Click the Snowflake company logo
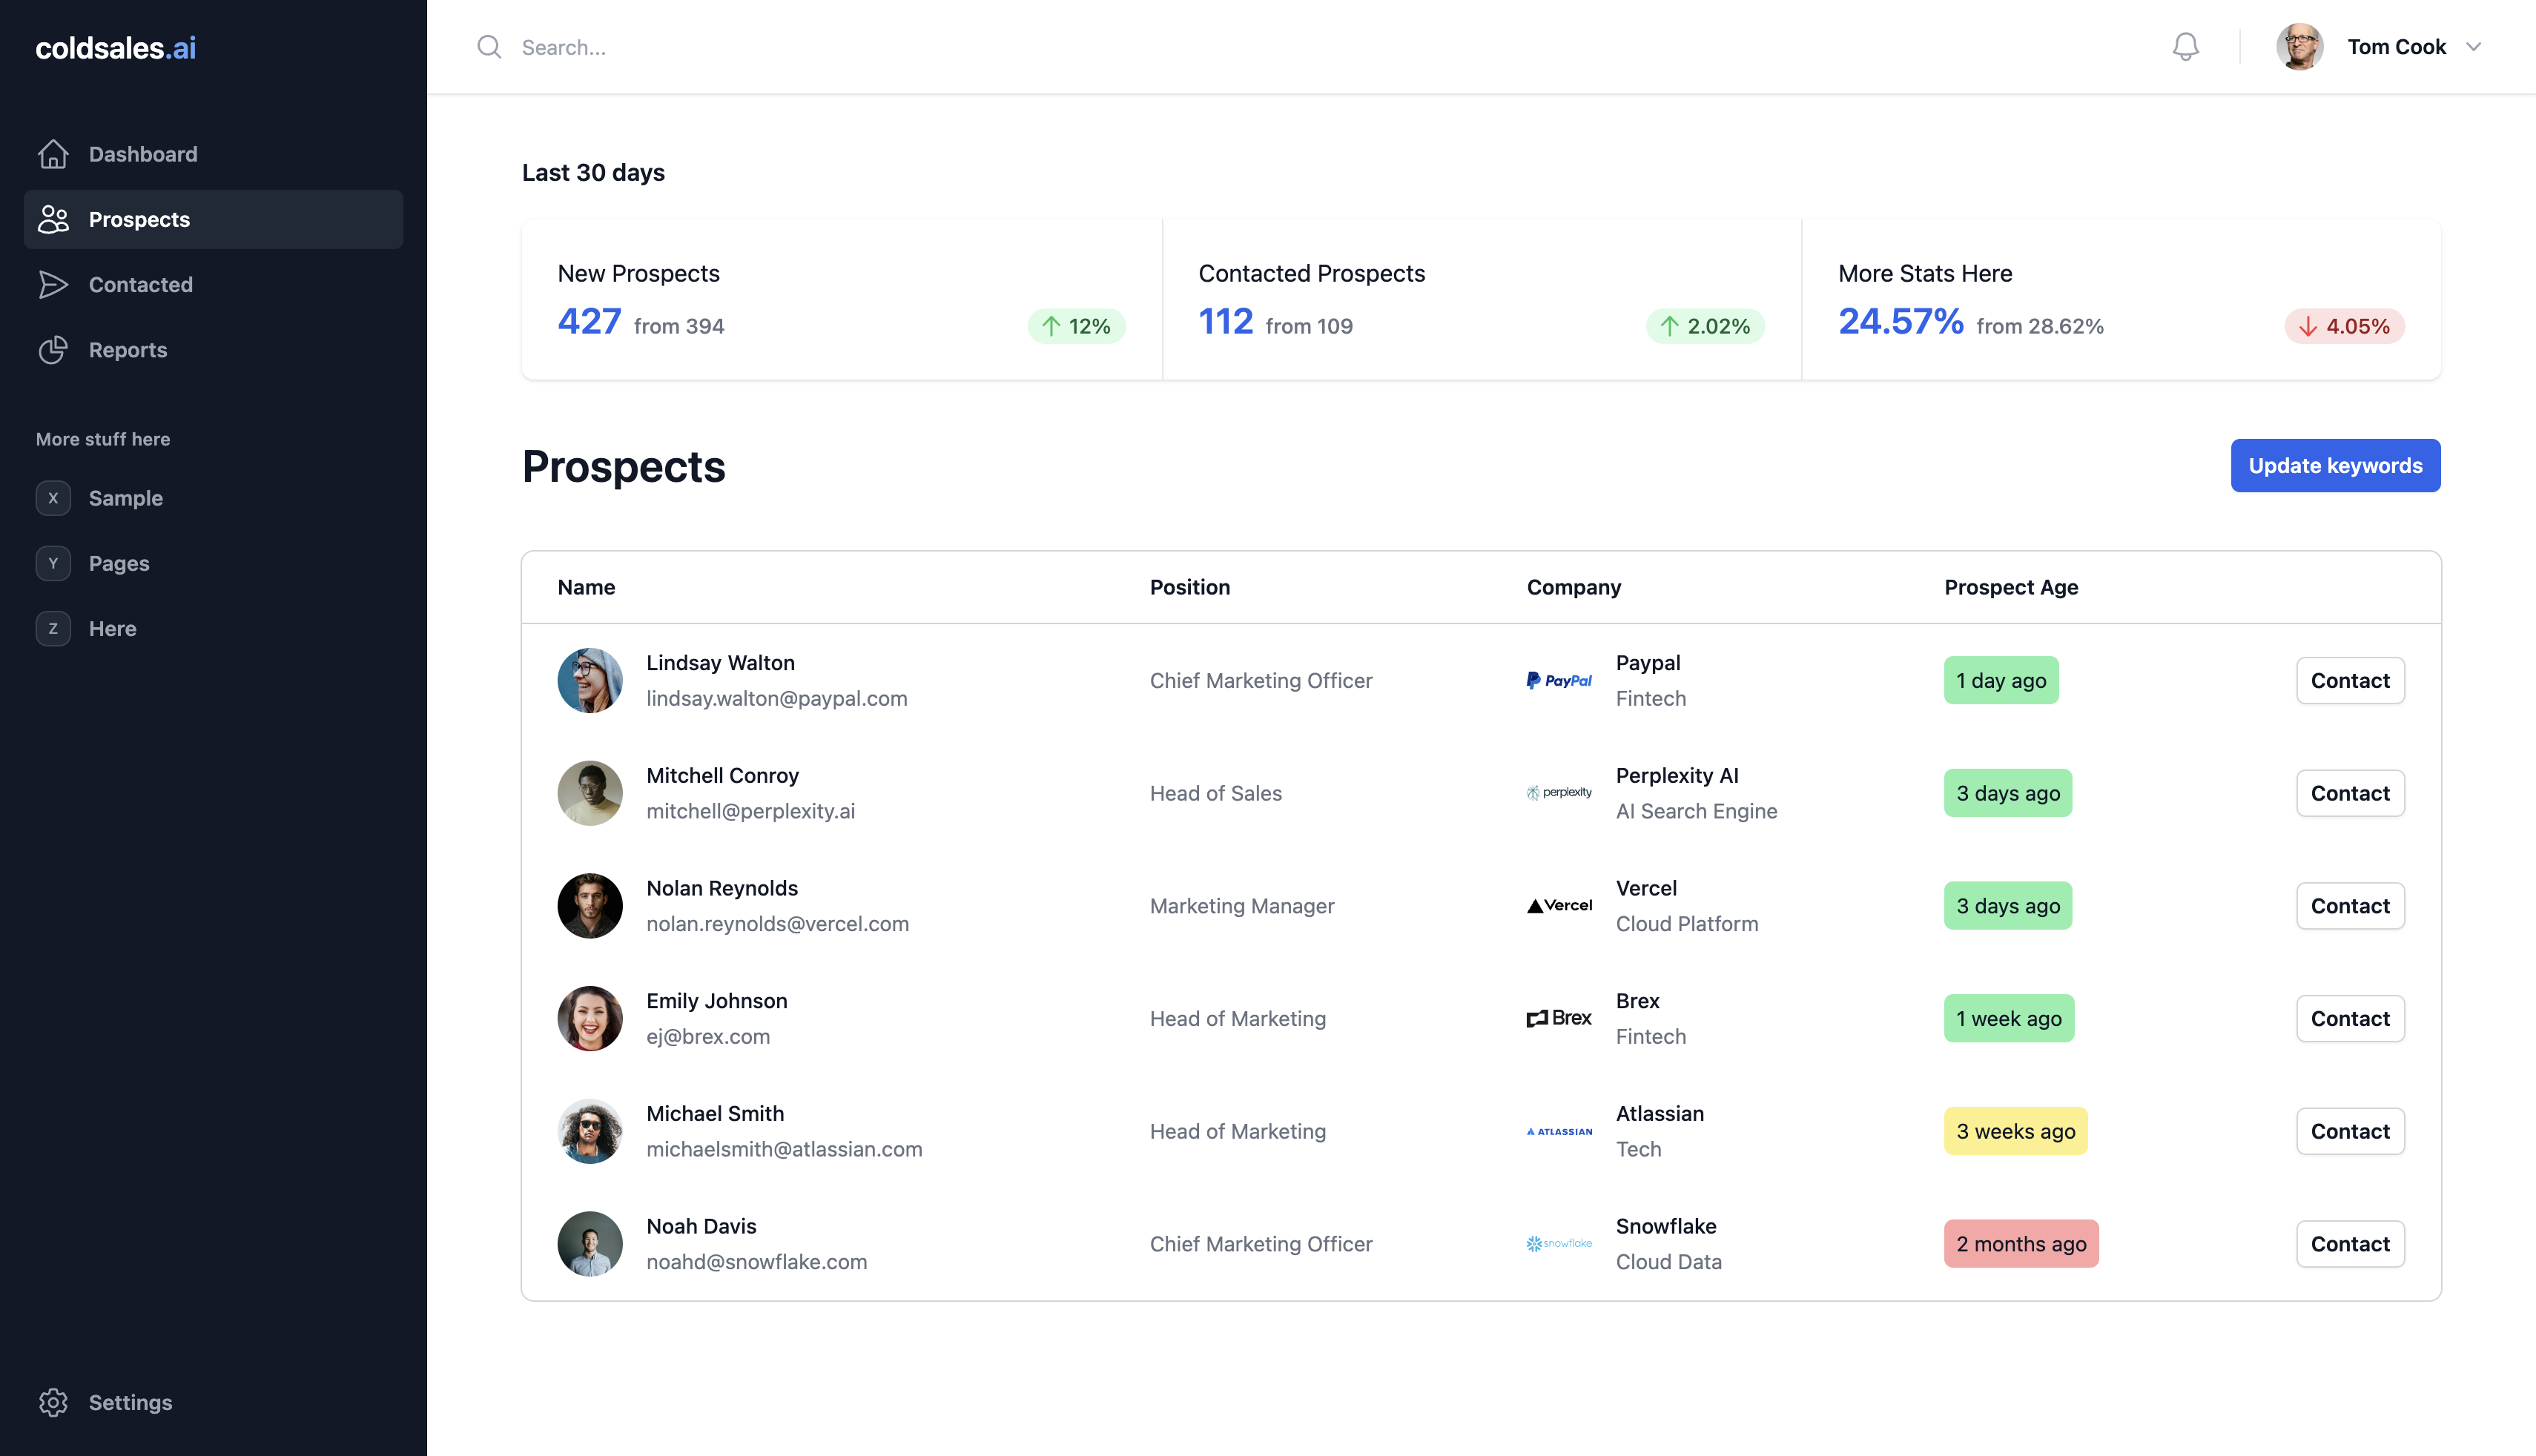This screenshot has height=1456, width=2536. click(x=1559, y=1244)
